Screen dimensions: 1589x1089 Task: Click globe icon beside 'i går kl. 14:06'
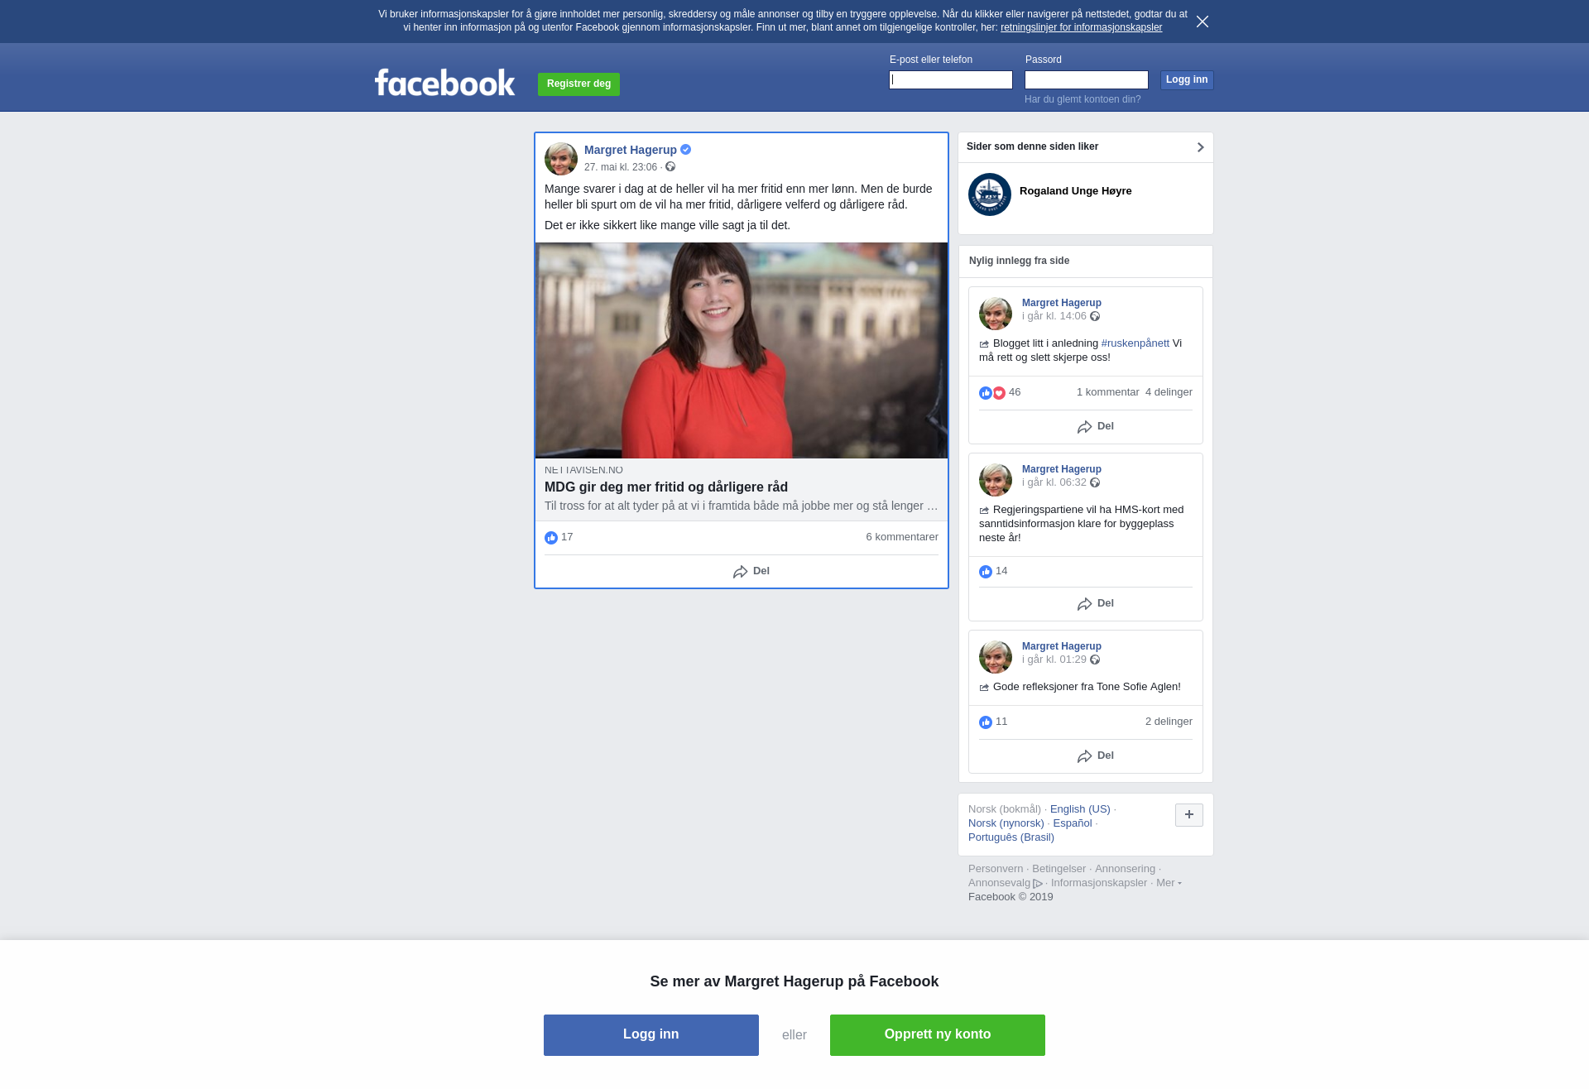tap(1095, 317)
